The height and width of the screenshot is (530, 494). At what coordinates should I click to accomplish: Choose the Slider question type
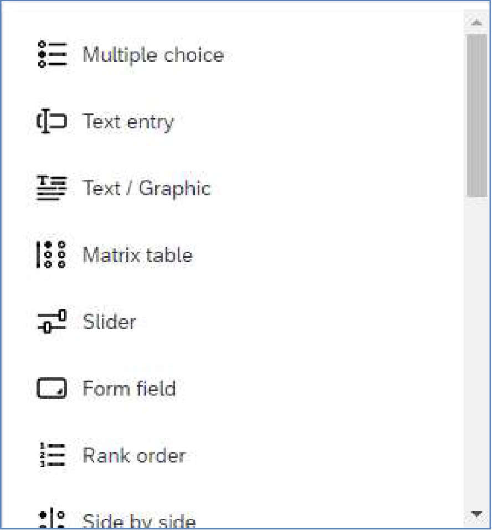pyautogui.click(x=109, y=321)
